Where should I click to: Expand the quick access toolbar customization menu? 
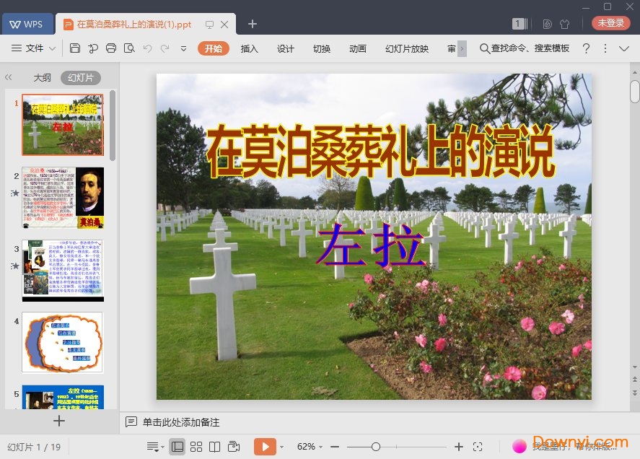[183, 49]
